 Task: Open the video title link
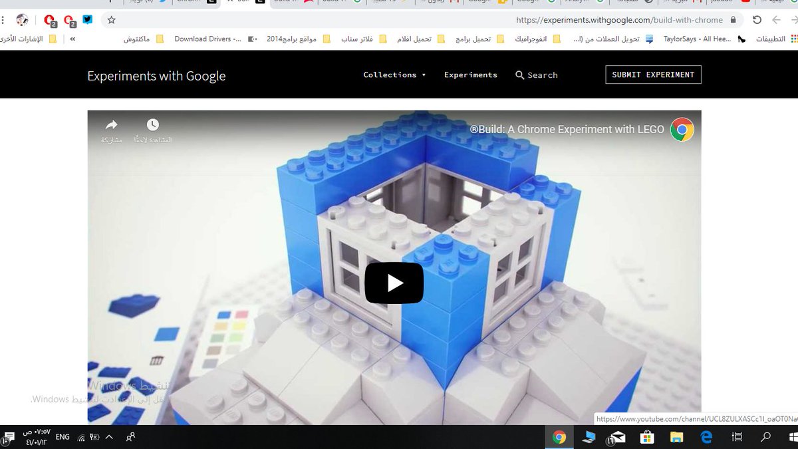coord(567,129)
